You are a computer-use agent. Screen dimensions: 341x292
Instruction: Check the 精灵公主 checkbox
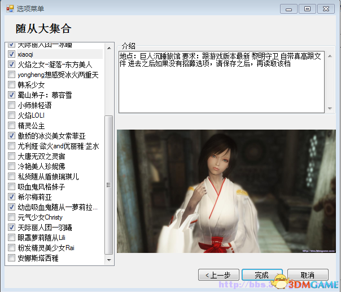pos(11,125)
